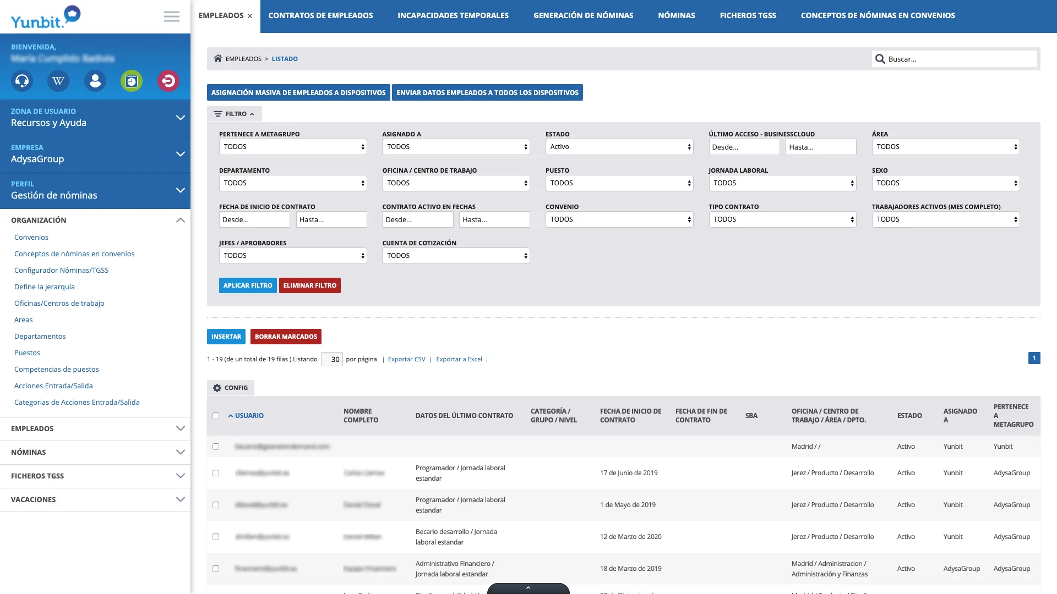Viewport: 1057px width, 594px height.
Task: Open the ESTADO dropdown showing Activo
Action: (619, 147)
